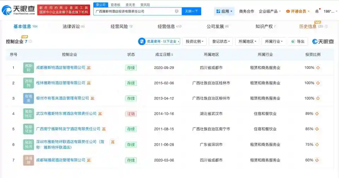Viewport: 339px width, 178px height.
Task: Click the investment detail icon next to 89%
Action: click(317, 114)
